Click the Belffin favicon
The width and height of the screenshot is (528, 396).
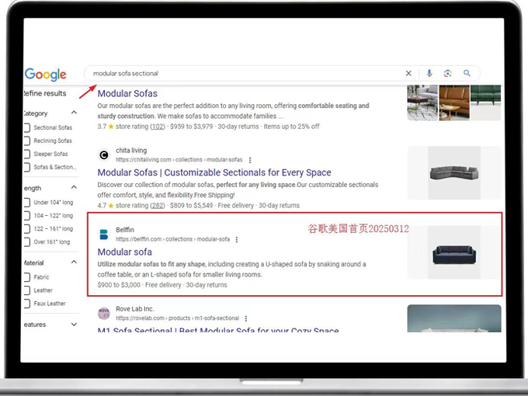click(104, 234)
